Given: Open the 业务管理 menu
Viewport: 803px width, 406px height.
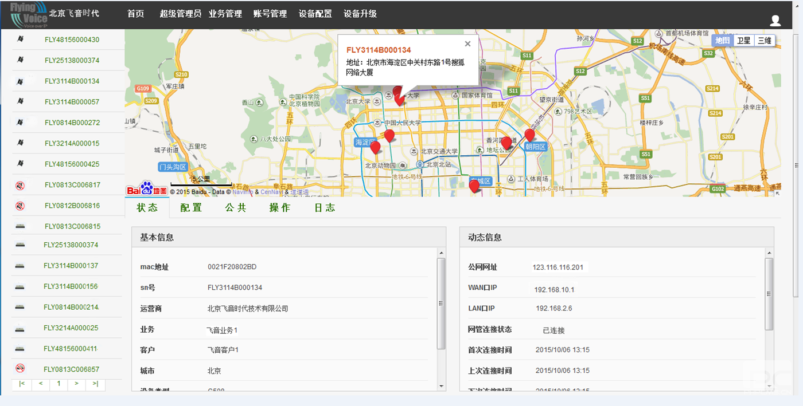Looking at the screenshot, I should click(225, 14).
